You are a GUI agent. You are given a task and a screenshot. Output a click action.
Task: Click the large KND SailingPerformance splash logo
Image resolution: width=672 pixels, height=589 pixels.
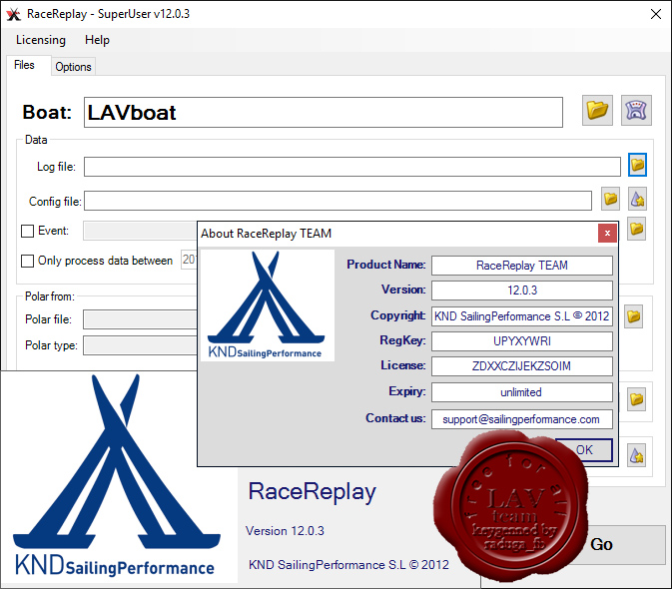pos(119,477)
